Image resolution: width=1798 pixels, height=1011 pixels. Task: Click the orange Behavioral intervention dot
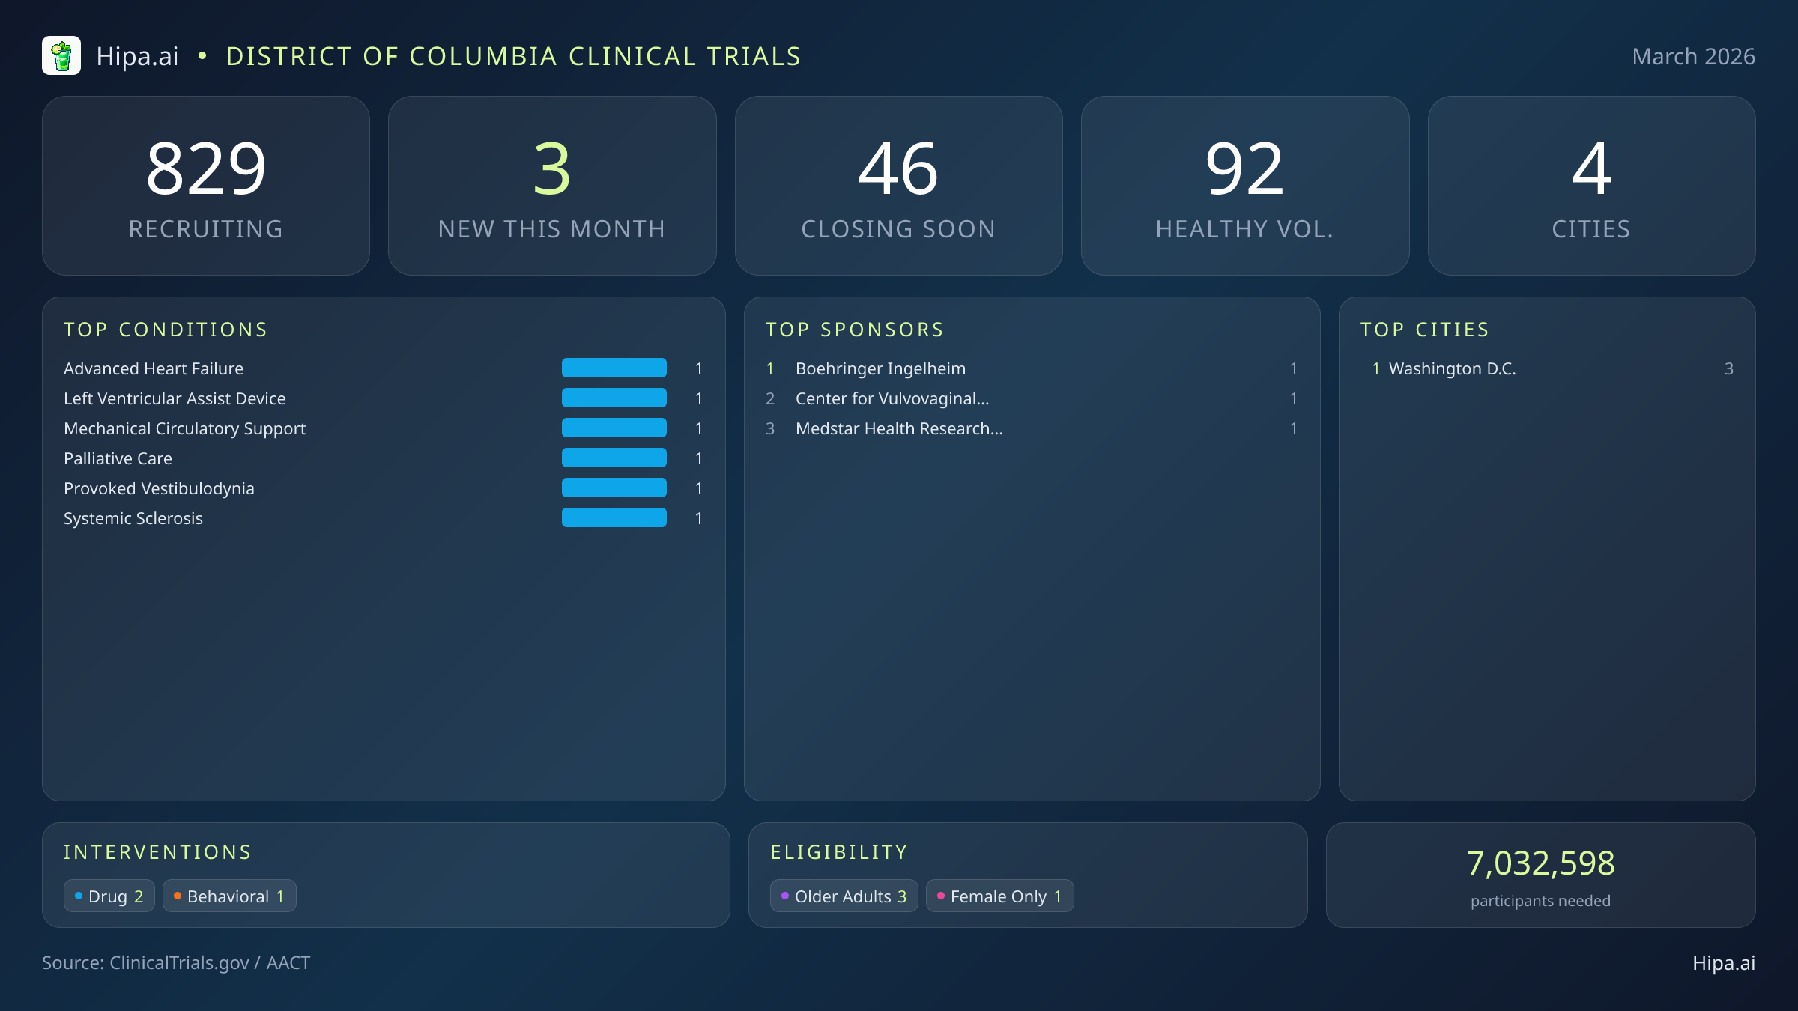178,895
